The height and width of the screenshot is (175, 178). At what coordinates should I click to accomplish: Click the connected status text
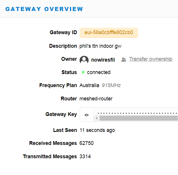(99, 72)
